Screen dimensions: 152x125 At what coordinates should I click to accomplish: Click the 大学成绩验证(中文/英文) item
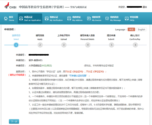(x=40, y=66)
